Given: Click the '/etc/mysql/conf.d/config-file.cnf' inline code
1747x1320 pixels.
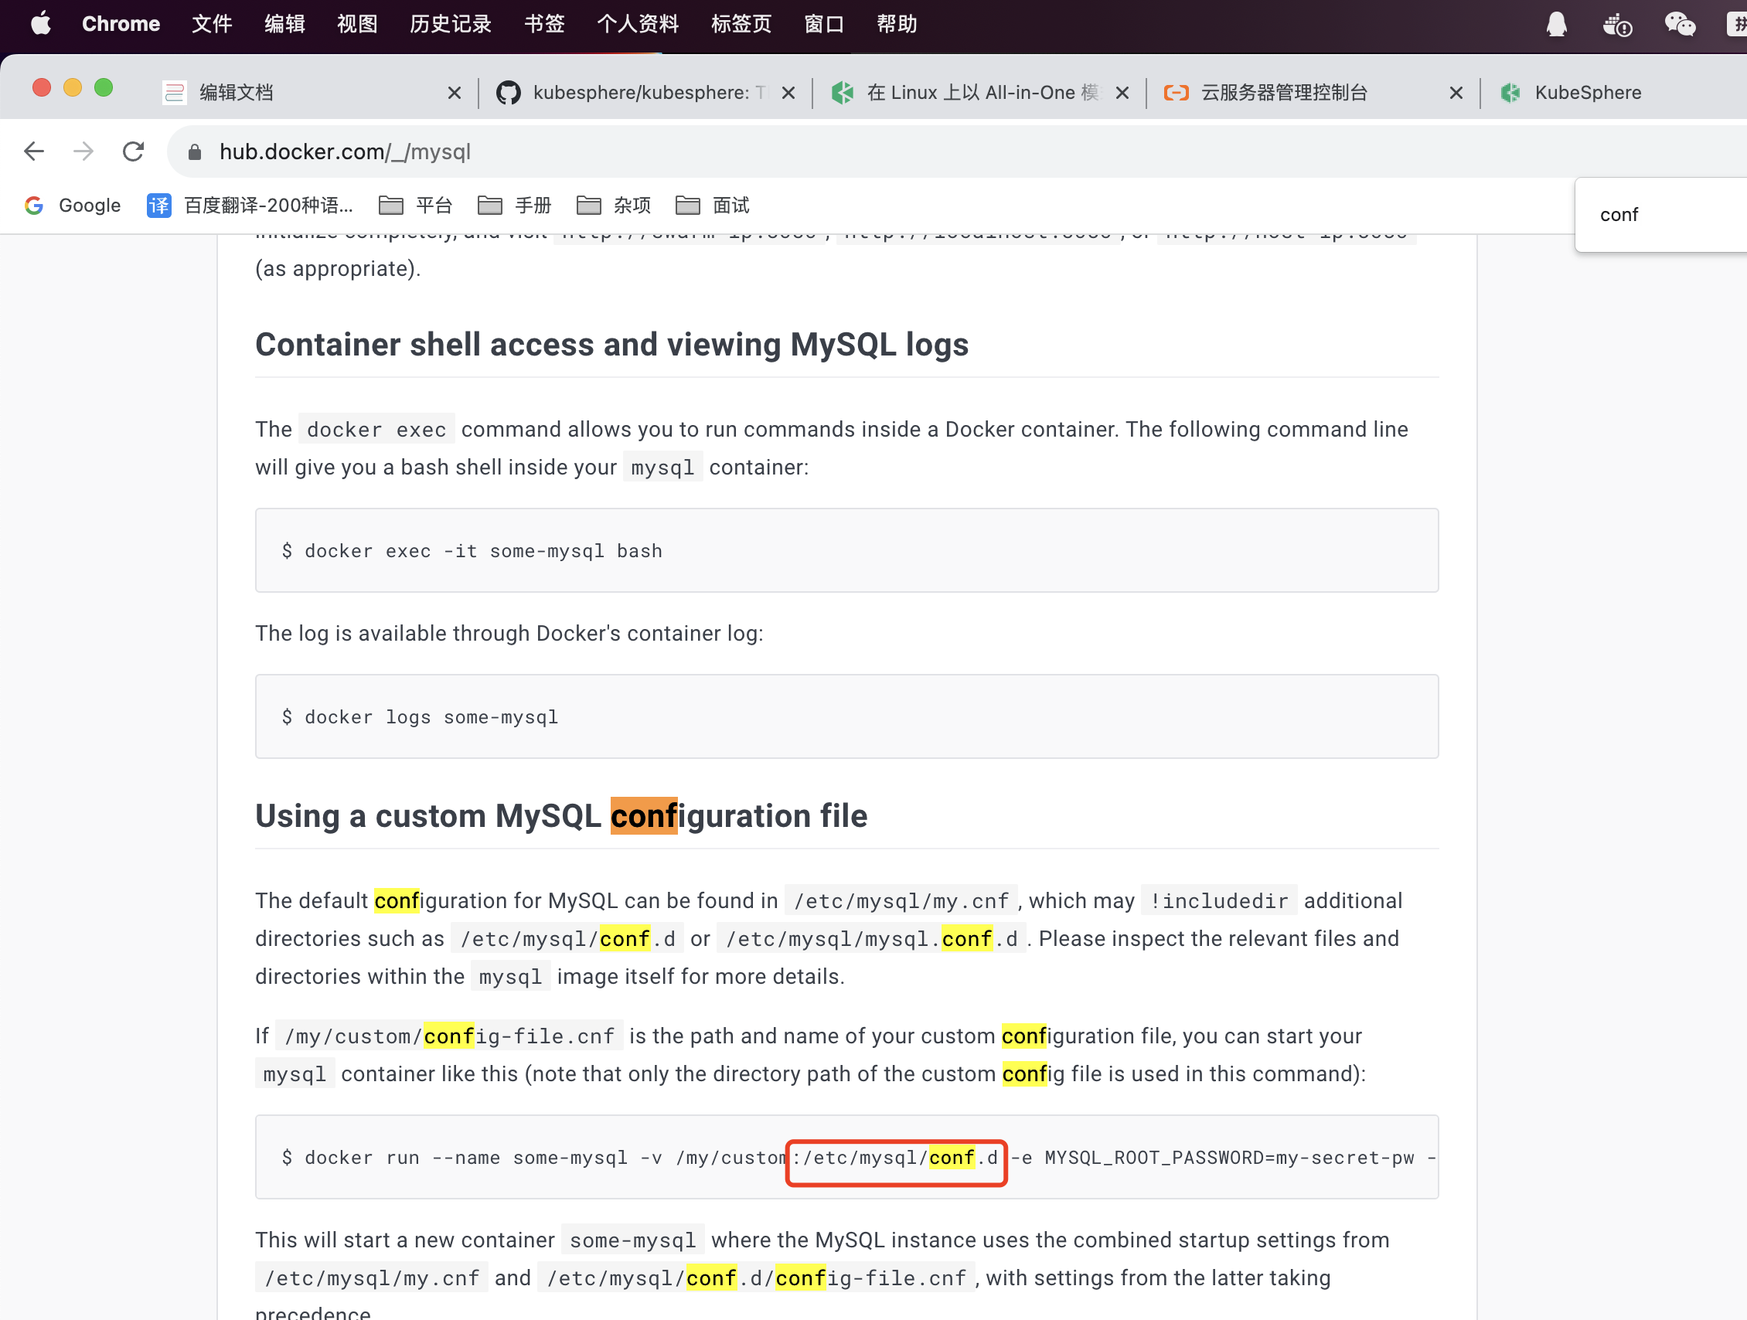Looking at the screenshot, I should (x=757, y=1278).
